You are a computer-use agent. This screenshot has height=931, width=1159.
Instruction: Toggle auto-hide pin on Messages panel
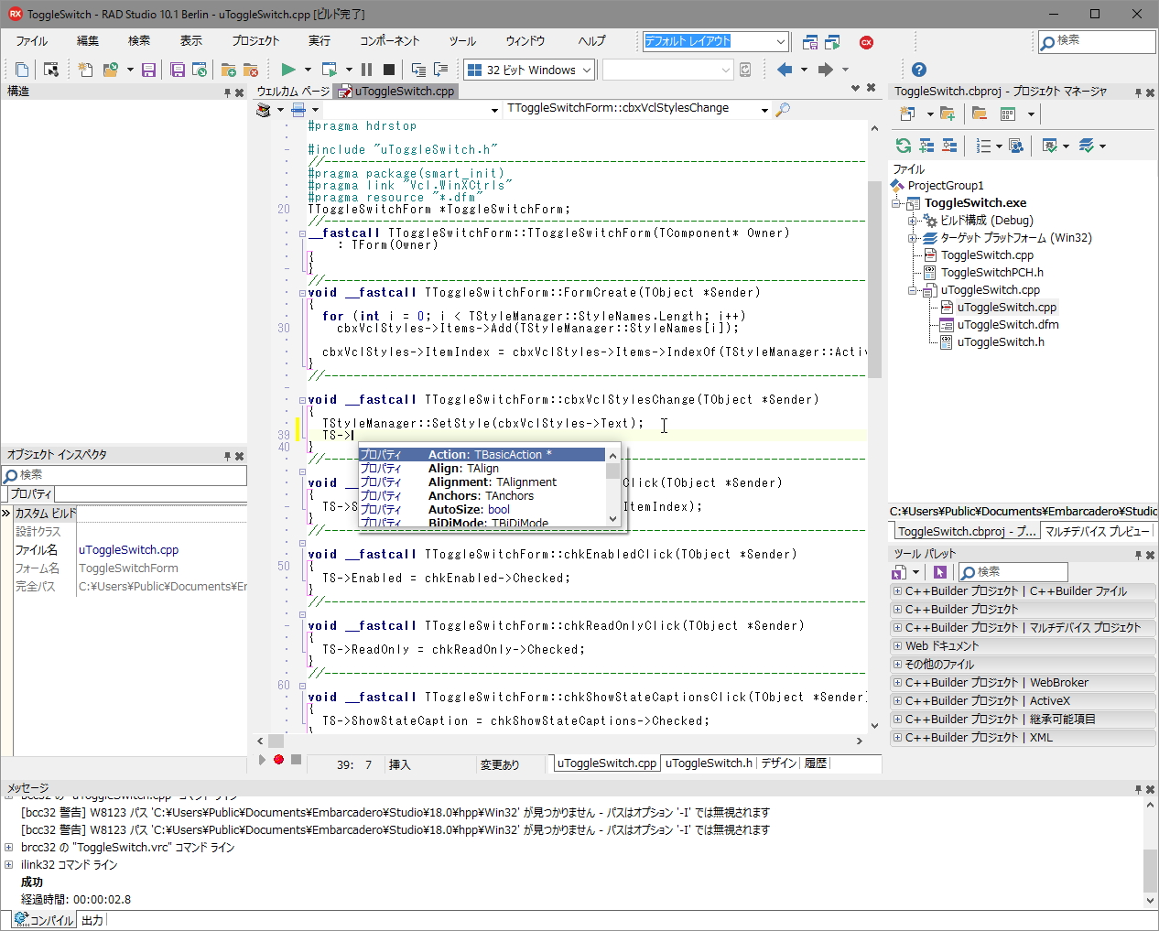(1139, 789)
